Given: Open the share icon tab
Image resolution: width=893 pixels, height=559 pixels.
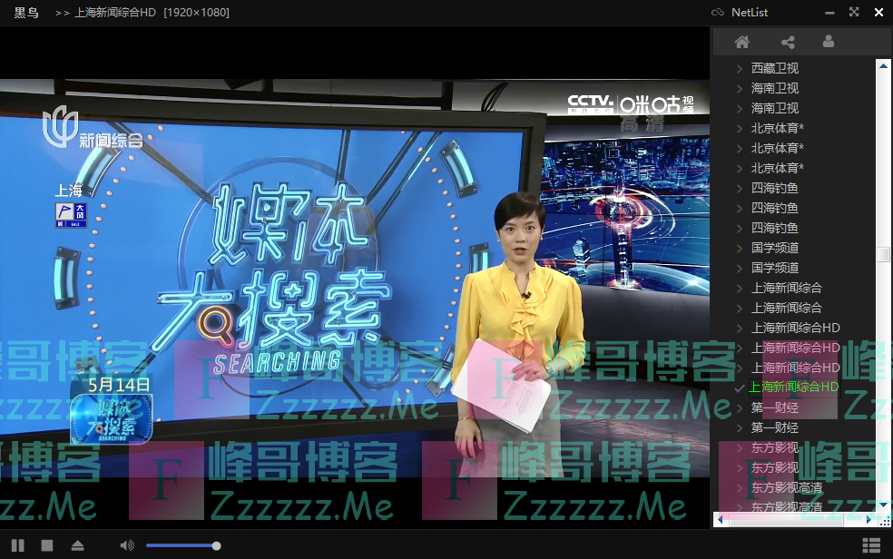Looking at the screenshot, I should click(788, 42).
